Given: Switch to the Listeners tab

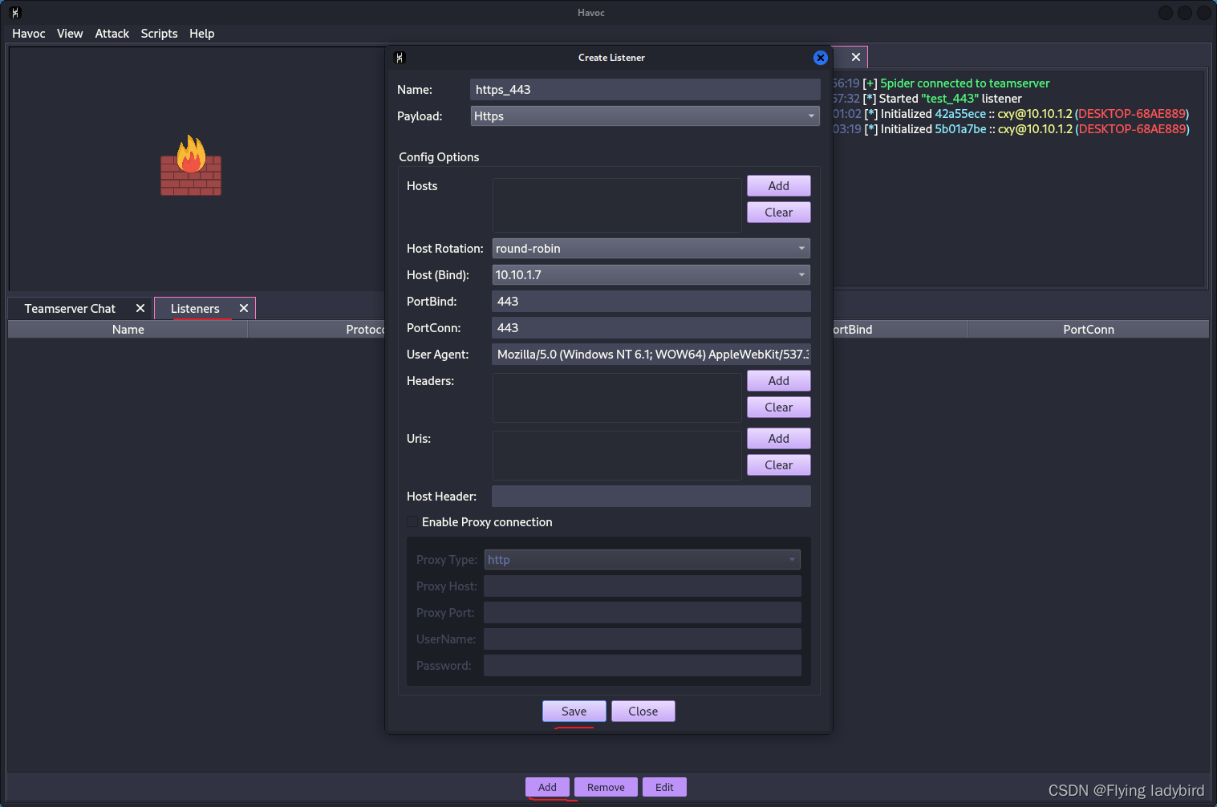Looking at the screenshot, I should (x=195, y=309).
